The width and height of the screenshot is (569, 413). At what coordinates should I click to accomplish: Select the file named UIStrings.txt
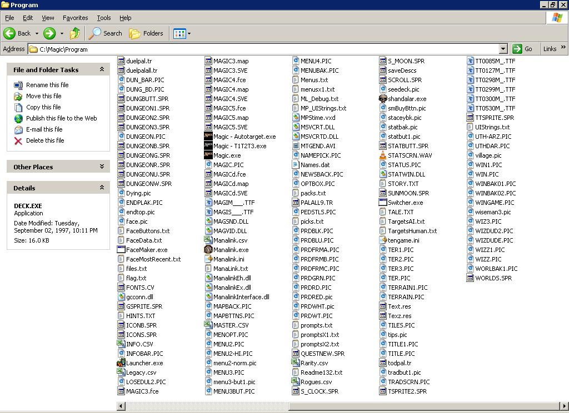pyautogui.click(x=492, y=127)
